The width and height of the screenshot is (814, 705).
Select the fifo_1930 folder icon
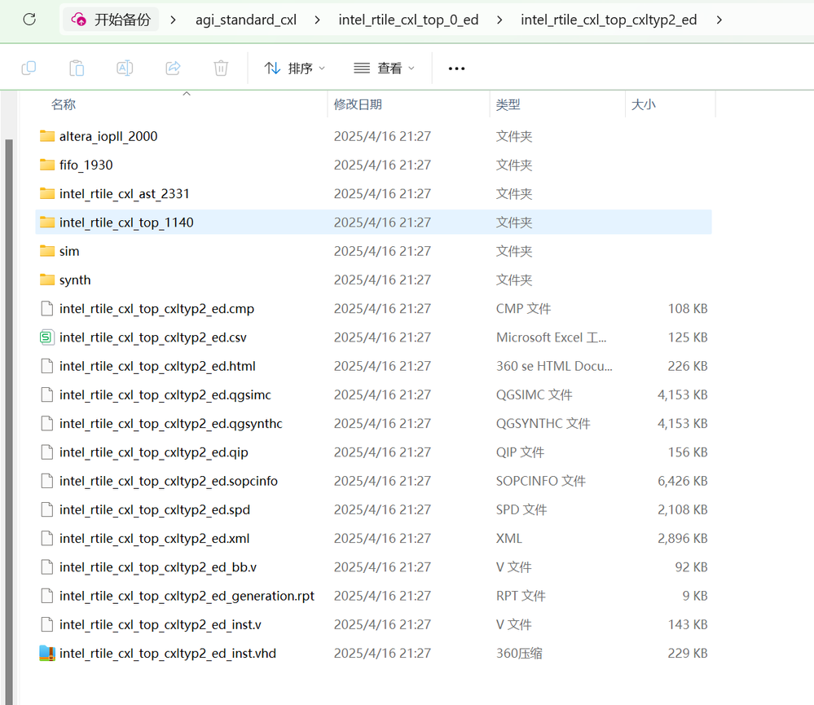coord(47,165)
